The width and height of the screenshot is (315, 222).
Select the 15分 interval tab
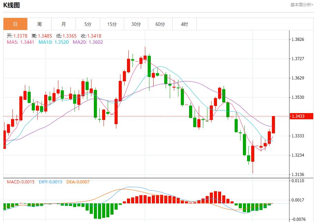click(x=111, y=24)
